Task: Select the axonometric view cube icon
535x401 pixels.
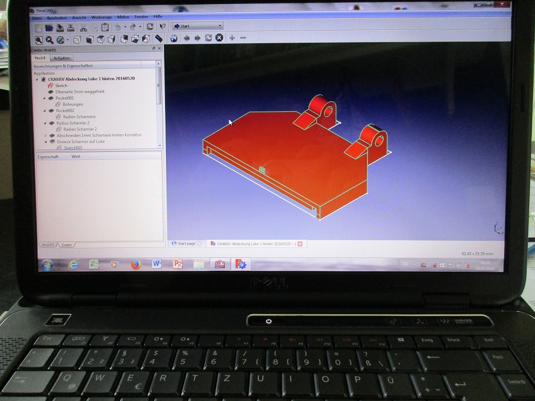Action: (77, 40)
